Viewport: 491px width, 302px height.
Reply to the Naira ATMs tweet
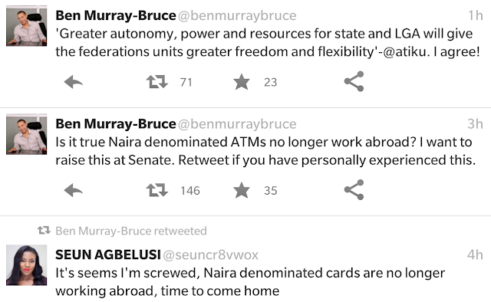point(74,190)
